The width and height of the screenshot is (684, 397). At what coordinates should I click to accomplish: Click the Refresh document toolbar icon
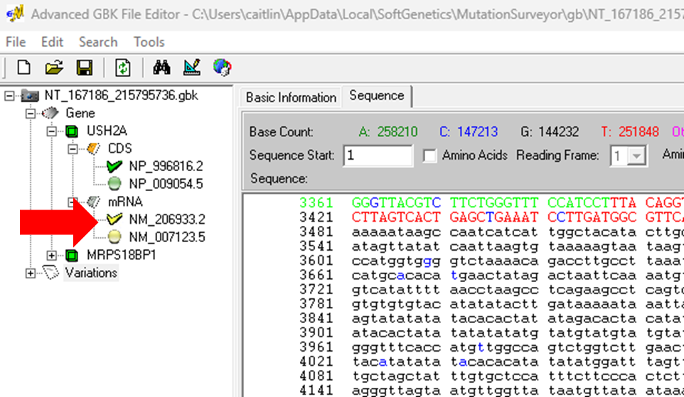123,67
